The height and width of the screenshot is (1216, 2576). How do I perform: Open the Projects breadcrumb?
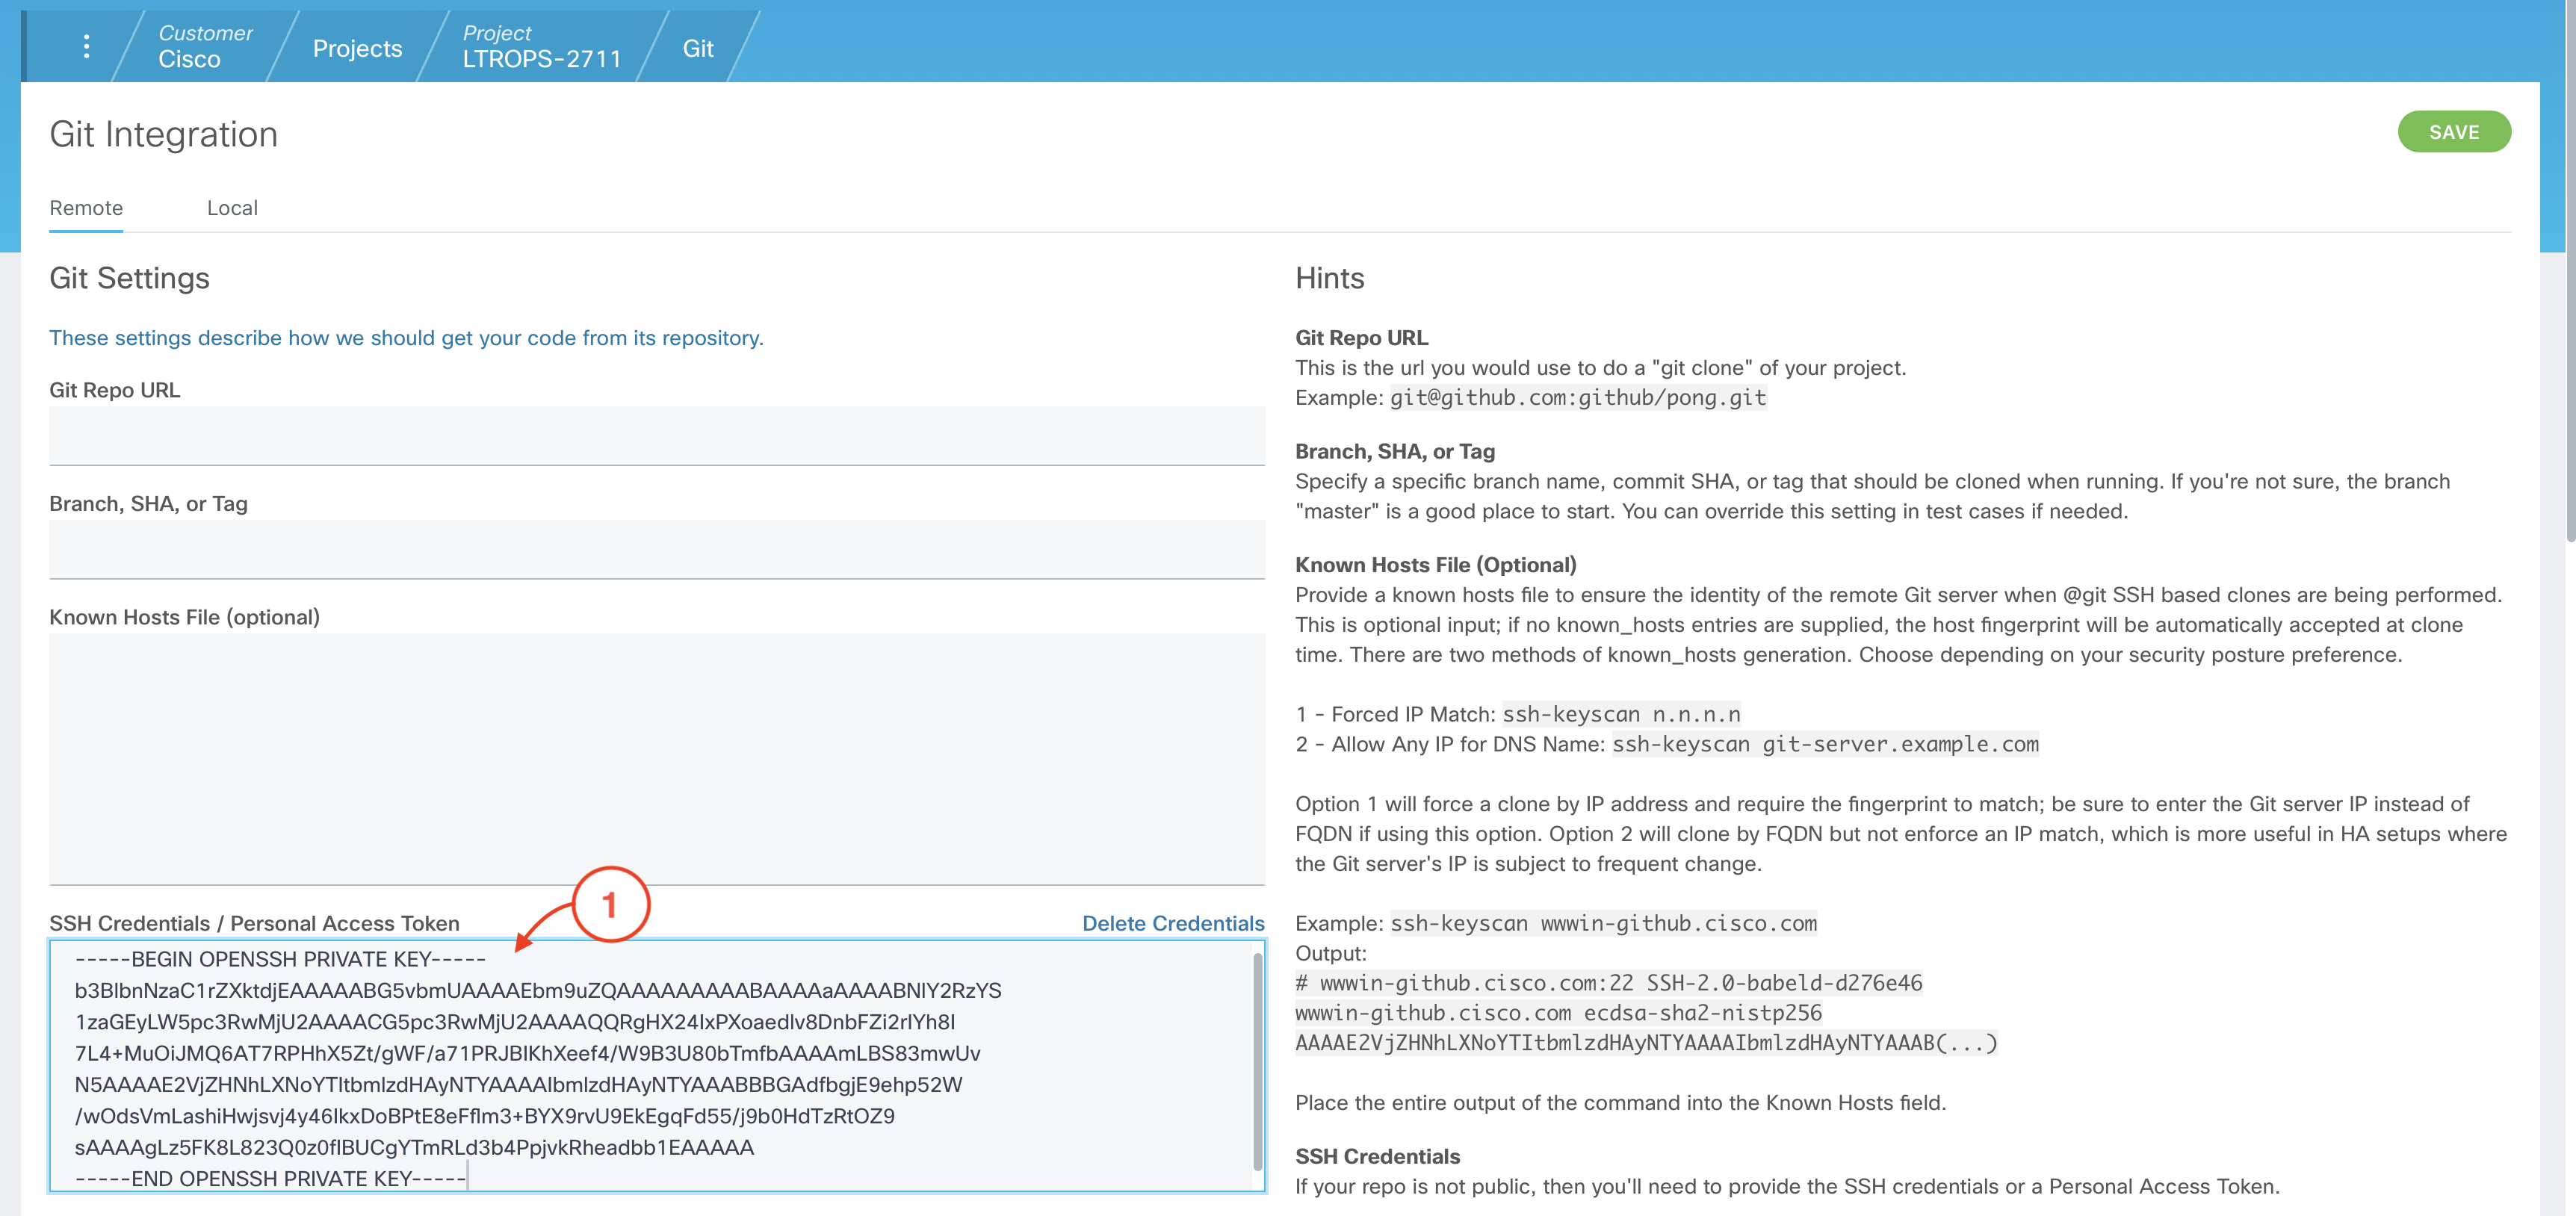pyautogui.click(x=357, y=48)
